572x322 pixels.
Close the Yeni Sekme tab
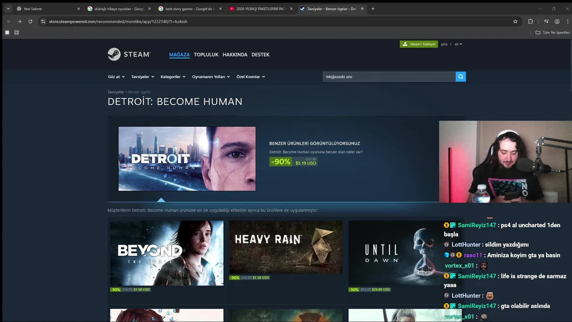point(78,8)
